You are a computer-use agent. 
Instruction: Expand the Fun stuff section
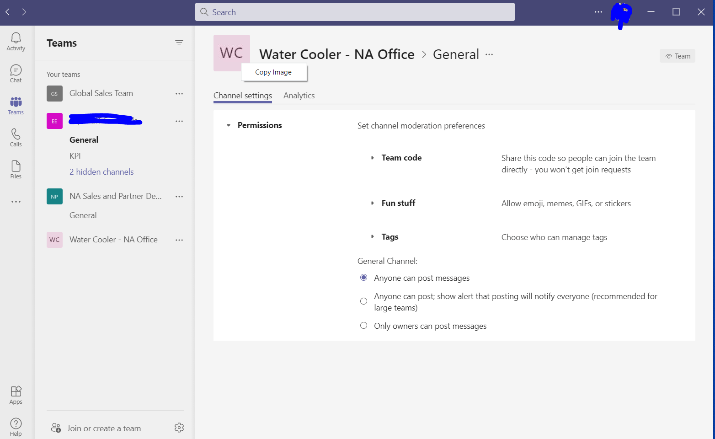coord(373,203)
